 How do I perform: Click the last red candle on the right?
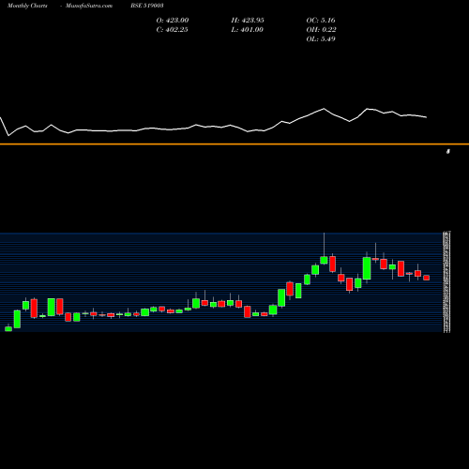tap(427, 278)
